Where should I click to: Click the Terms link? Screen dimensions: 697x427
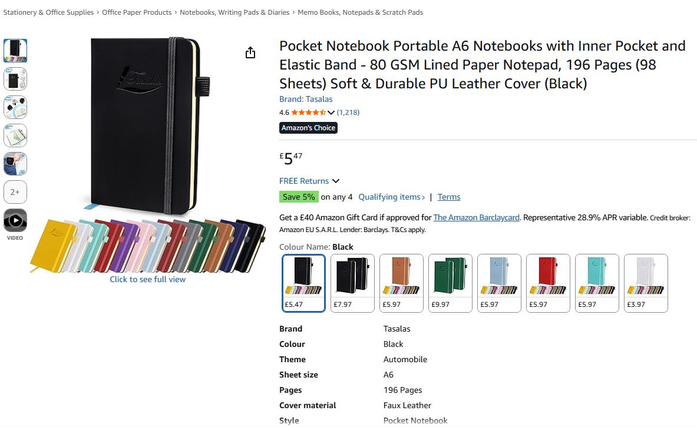(x=449, y=197)
